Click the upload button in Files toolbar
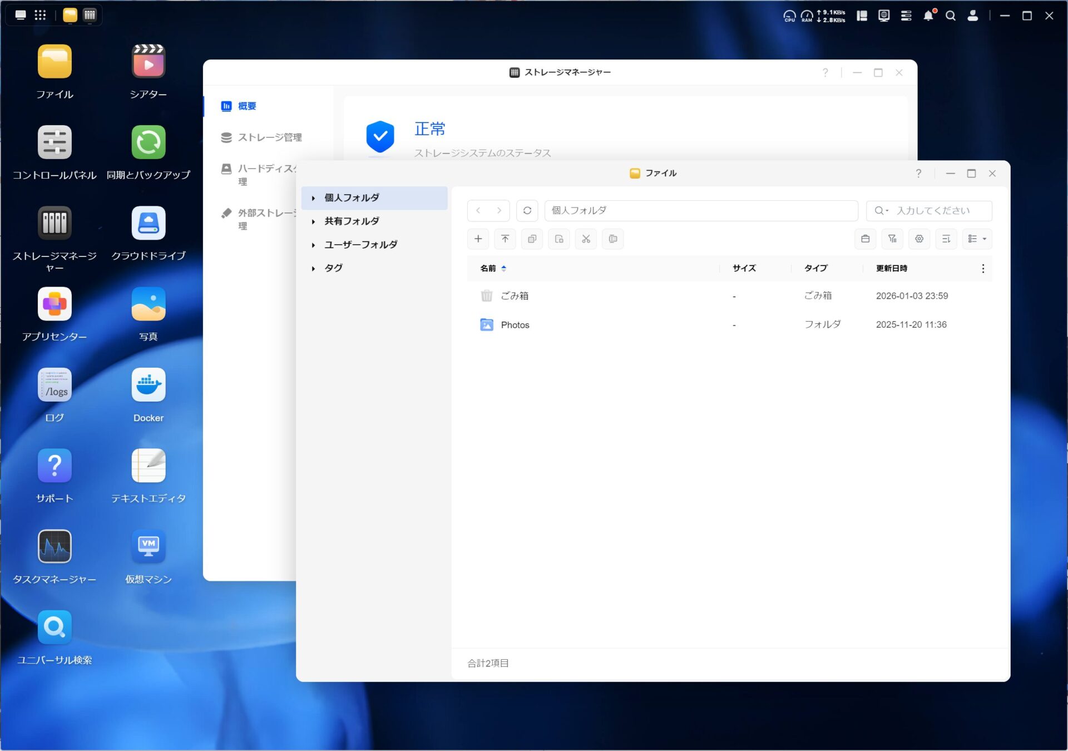Viewport: 1068px width, 751px height. pos(505,239)
